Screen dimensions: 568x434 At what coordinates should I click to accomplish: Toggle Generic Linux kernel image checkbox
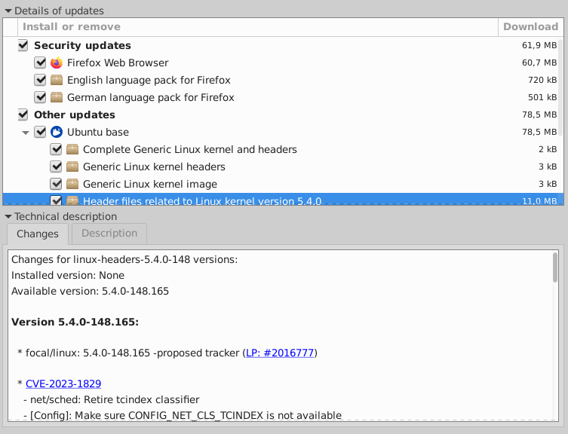[56, 185]
